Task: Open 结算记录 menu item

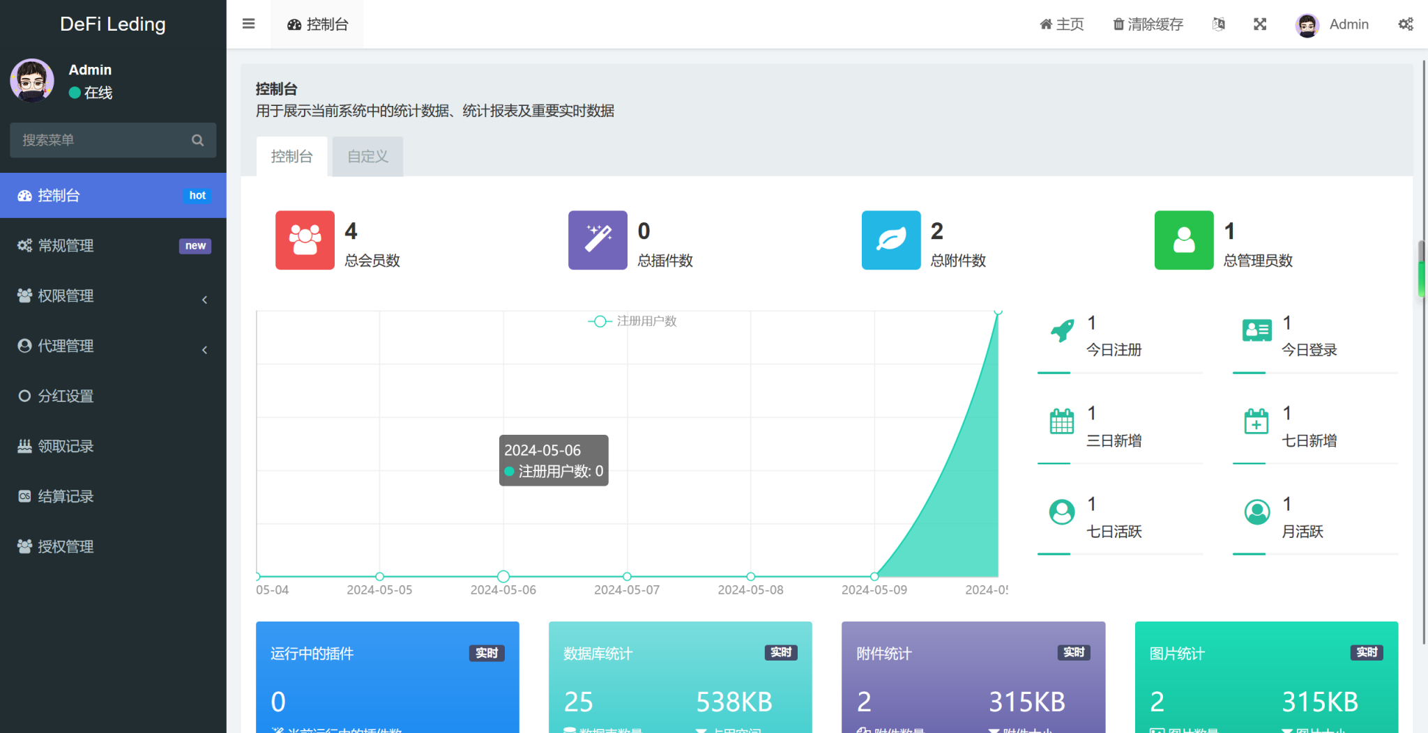Action: 113,496
